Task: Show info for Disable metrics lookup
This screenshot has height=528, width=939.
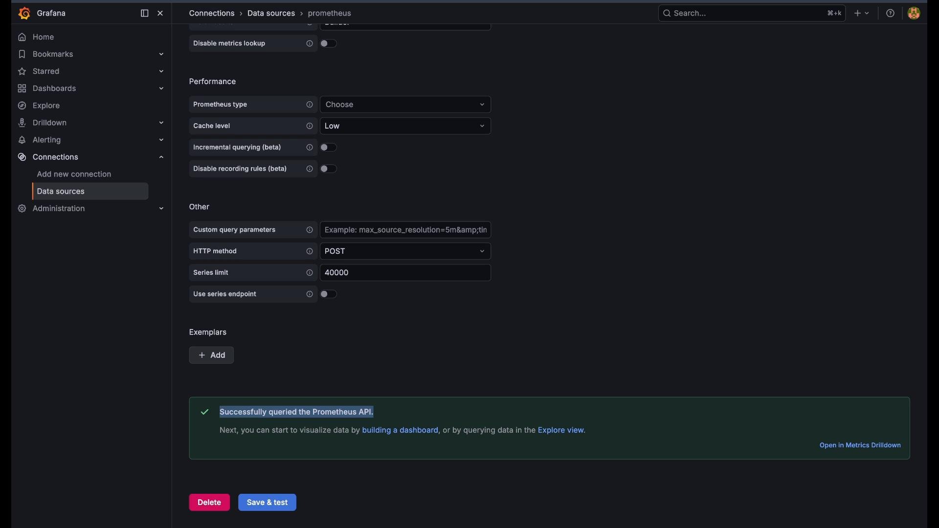Action: (310, 44)
